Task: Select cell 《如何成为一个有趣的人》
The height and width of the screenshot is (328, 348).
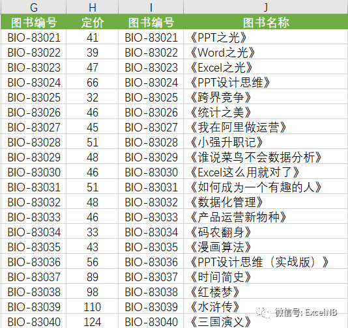Action: [266, 187]
